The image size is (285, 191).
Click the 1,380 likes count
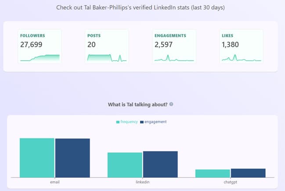click(231, 44)
